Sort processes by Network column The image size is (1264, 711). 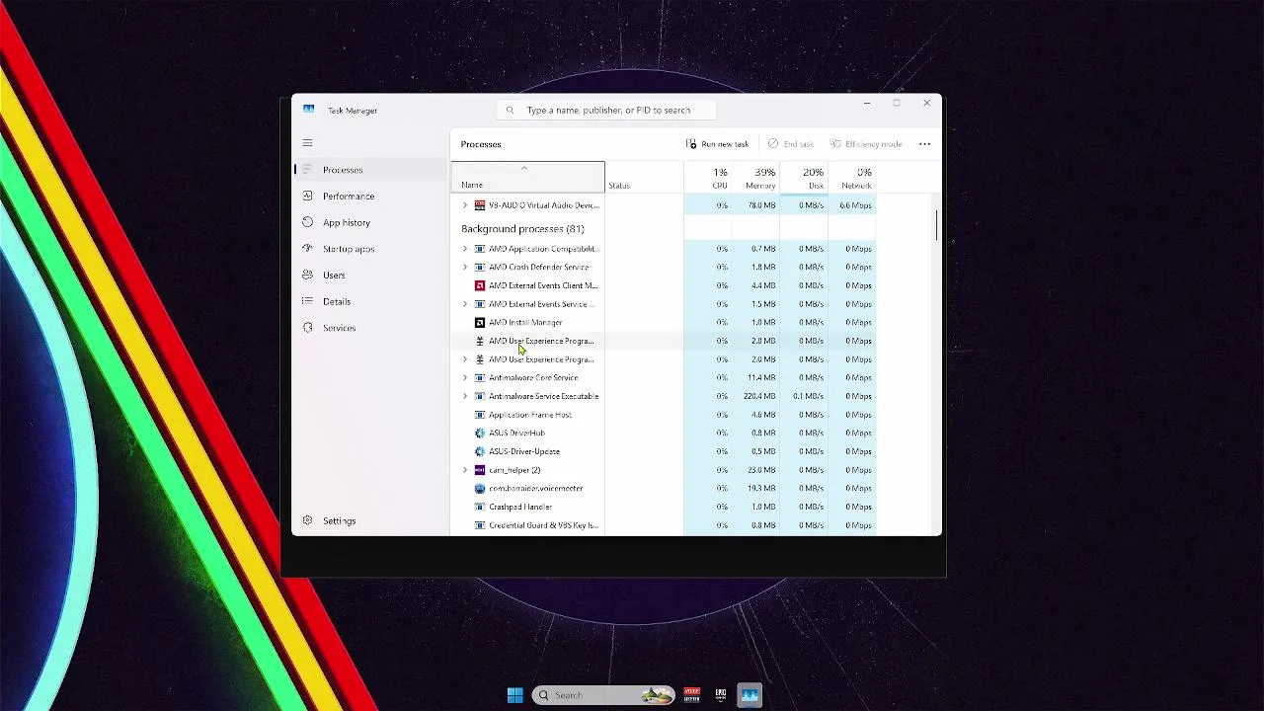point(852,177)
